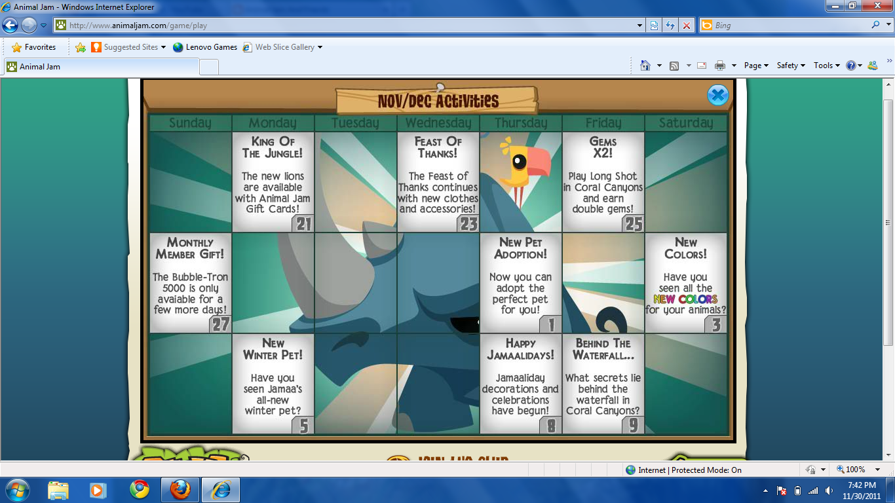Open Windows Explorer from the taskbar
The height and width of the screenshot is (503, 895).
coord(58,490)
